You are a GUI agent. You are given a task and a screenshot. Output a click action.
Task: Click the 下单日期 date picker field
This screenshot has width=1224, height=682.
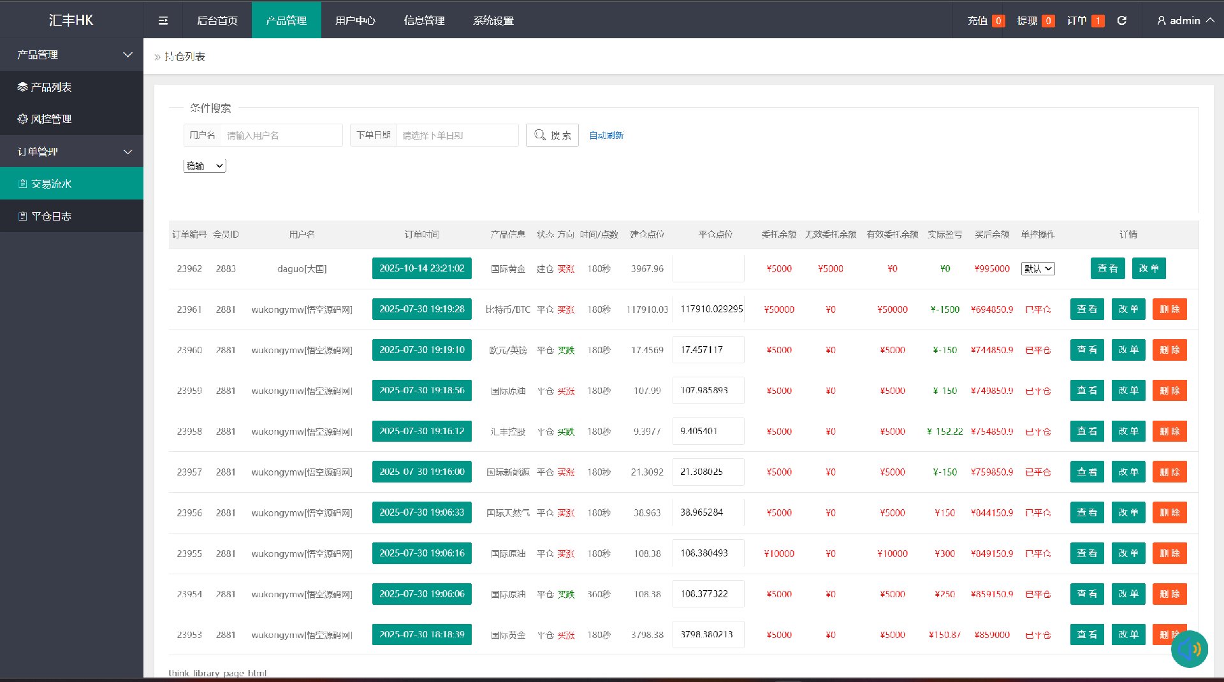(456, 136)
